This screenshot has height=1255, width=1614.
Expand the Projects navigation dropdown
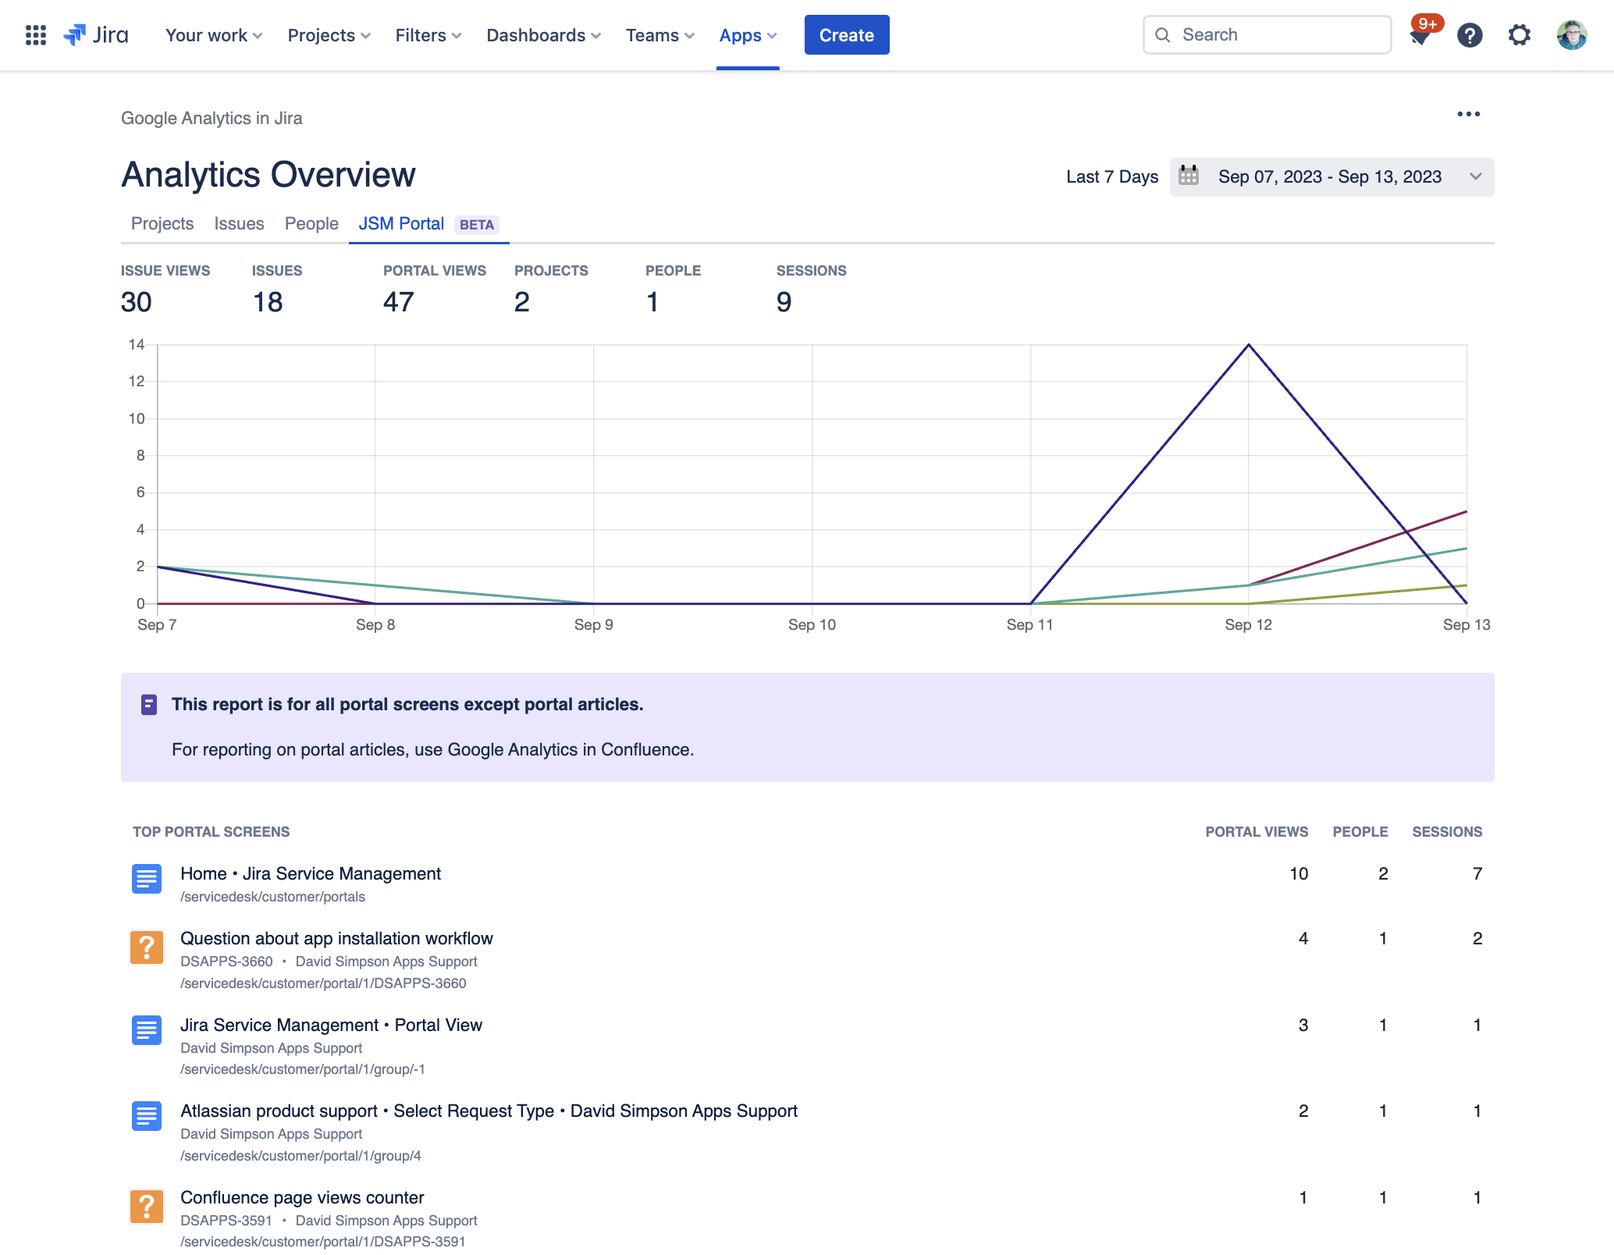[x=329, y=35]
